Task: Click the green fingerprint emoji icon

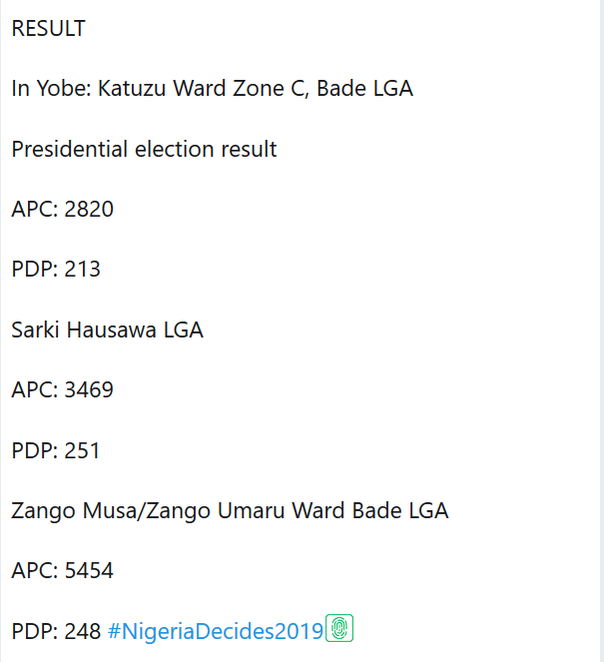Action: pyautogui.click(x=340, y=629)
